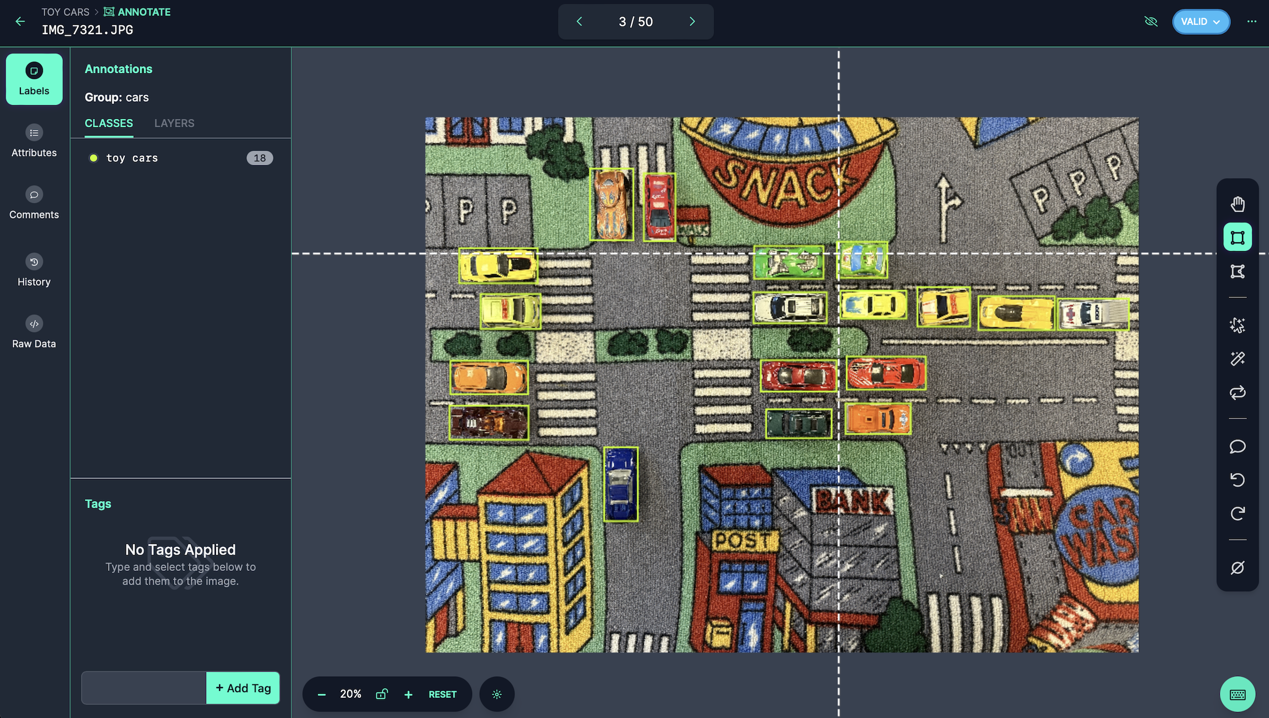Zoom in with the plus icon
This screenshot has width=1269, height=718.
(408, 694)
